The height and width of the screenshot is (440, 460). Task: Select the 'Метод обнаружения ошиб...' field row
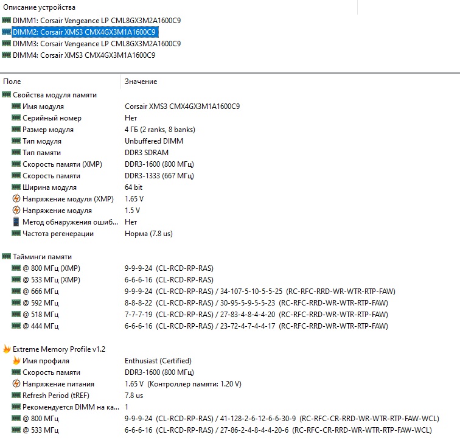(71, 222)
